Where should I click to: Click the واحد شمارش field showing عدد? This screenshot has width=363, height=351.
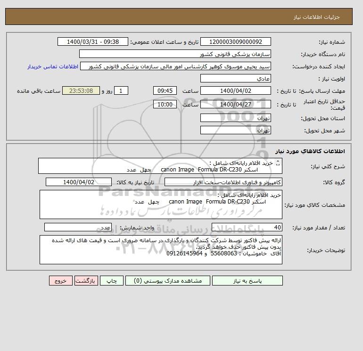(x=78, y=228)
